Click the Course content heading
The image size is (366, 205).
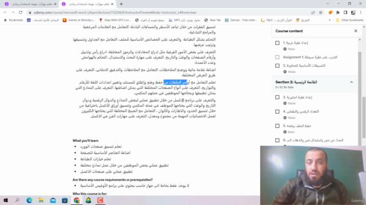pos(289,31)
